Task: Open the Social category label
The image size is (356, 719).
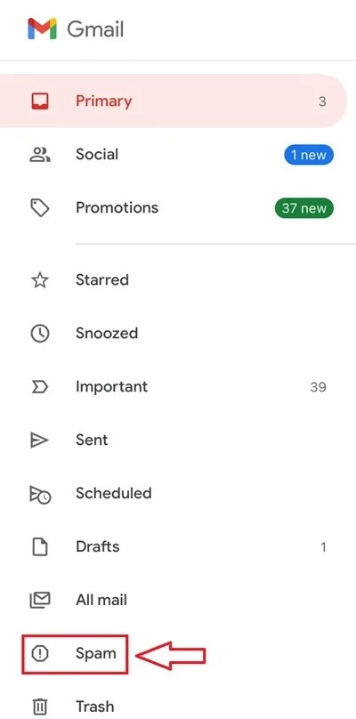Action: 97,155
